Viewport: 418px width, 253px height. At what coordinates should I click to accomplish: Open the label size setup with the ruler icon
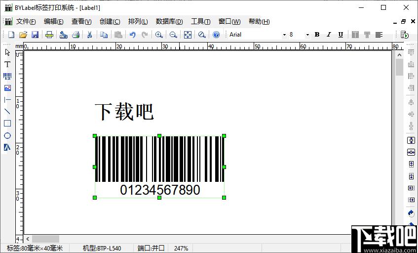(x=49, y=35)
